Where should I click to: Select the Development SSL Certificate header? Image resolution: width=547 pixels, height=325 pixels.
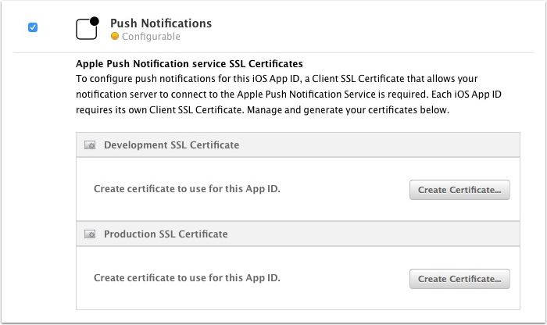point(298,145)
